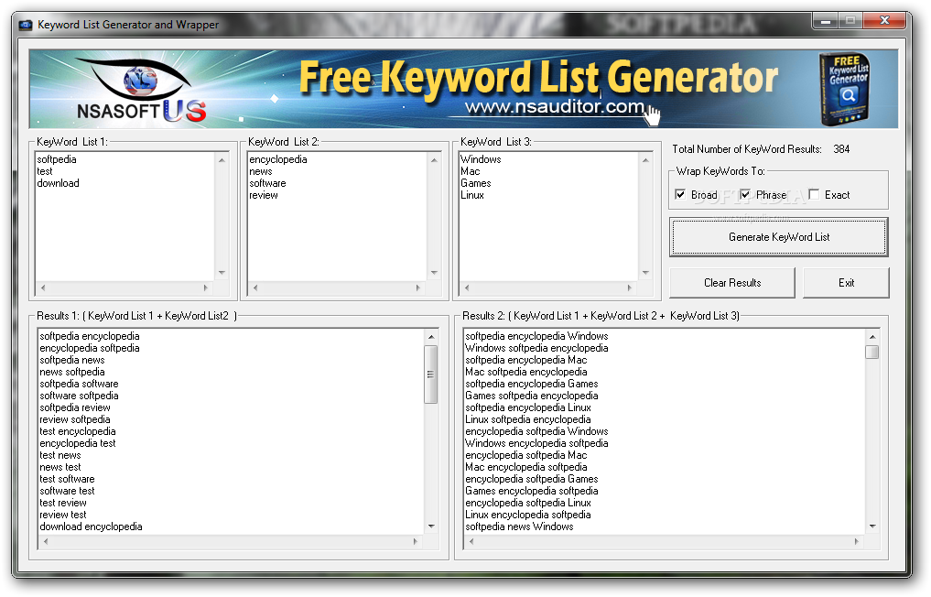Click 'software' in KeyWord List 2

267,183
